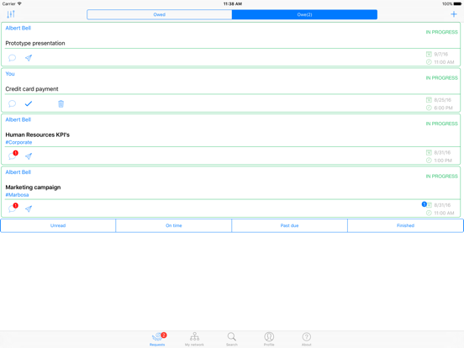This screenshot has height=348, width=464.
Task: Tap send icon for Prototype presentation
Action: [x=29, y=58]
